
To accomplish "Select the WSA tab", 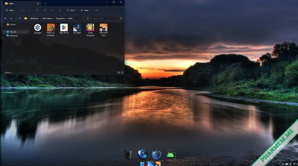I will point(21,4).
